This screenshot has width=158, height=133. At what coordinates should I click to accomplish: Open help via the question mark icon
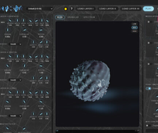(x=72, y=9)
